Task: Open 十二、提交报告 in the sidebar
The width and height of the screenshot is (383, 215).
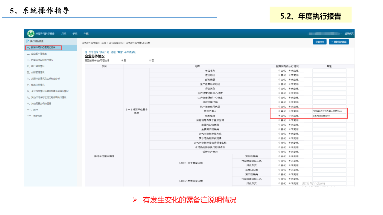Action: (x=34, y=116)
